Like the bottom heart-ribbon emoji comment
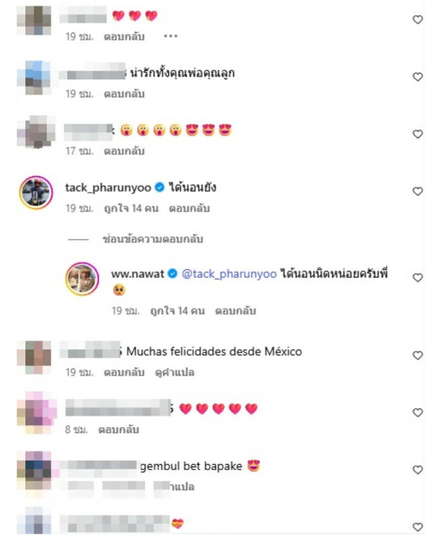The height and width of the screenshot is (539, 425). click(x=418, y=527)
